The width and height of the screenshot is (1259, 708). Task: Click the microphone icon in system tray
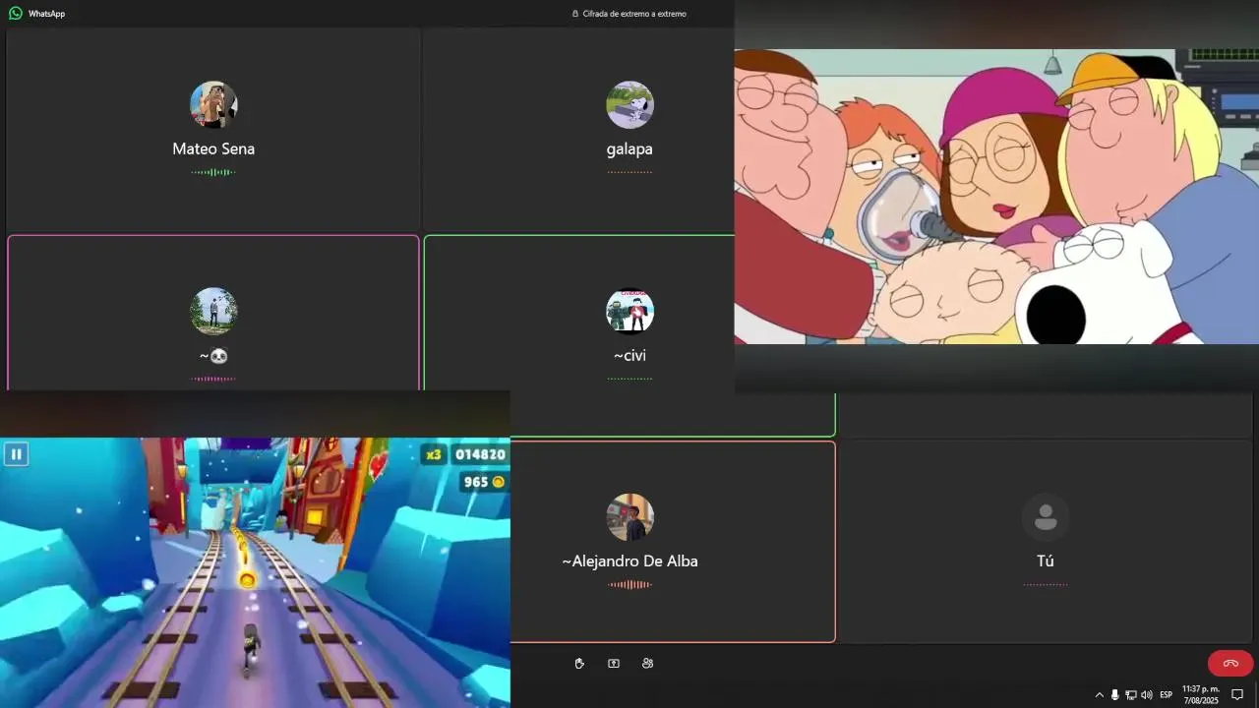tap(1114, 694)
